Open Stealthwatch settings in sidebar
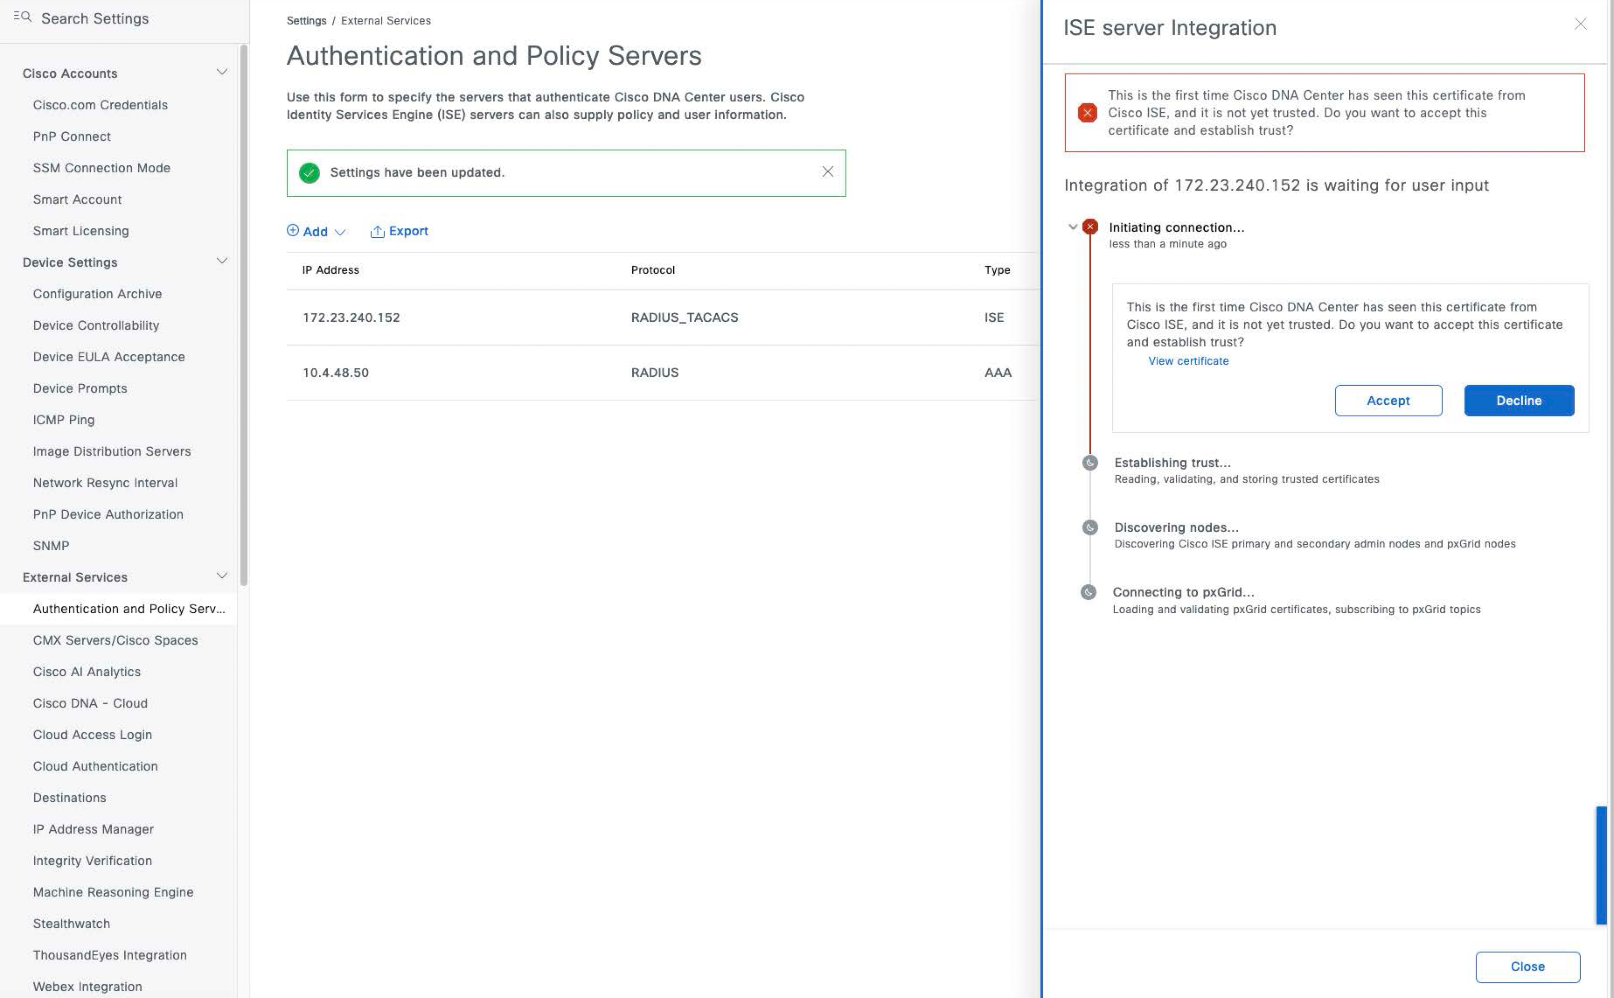The height and width of the screenshot is (998, 1614). coord(71,923)
